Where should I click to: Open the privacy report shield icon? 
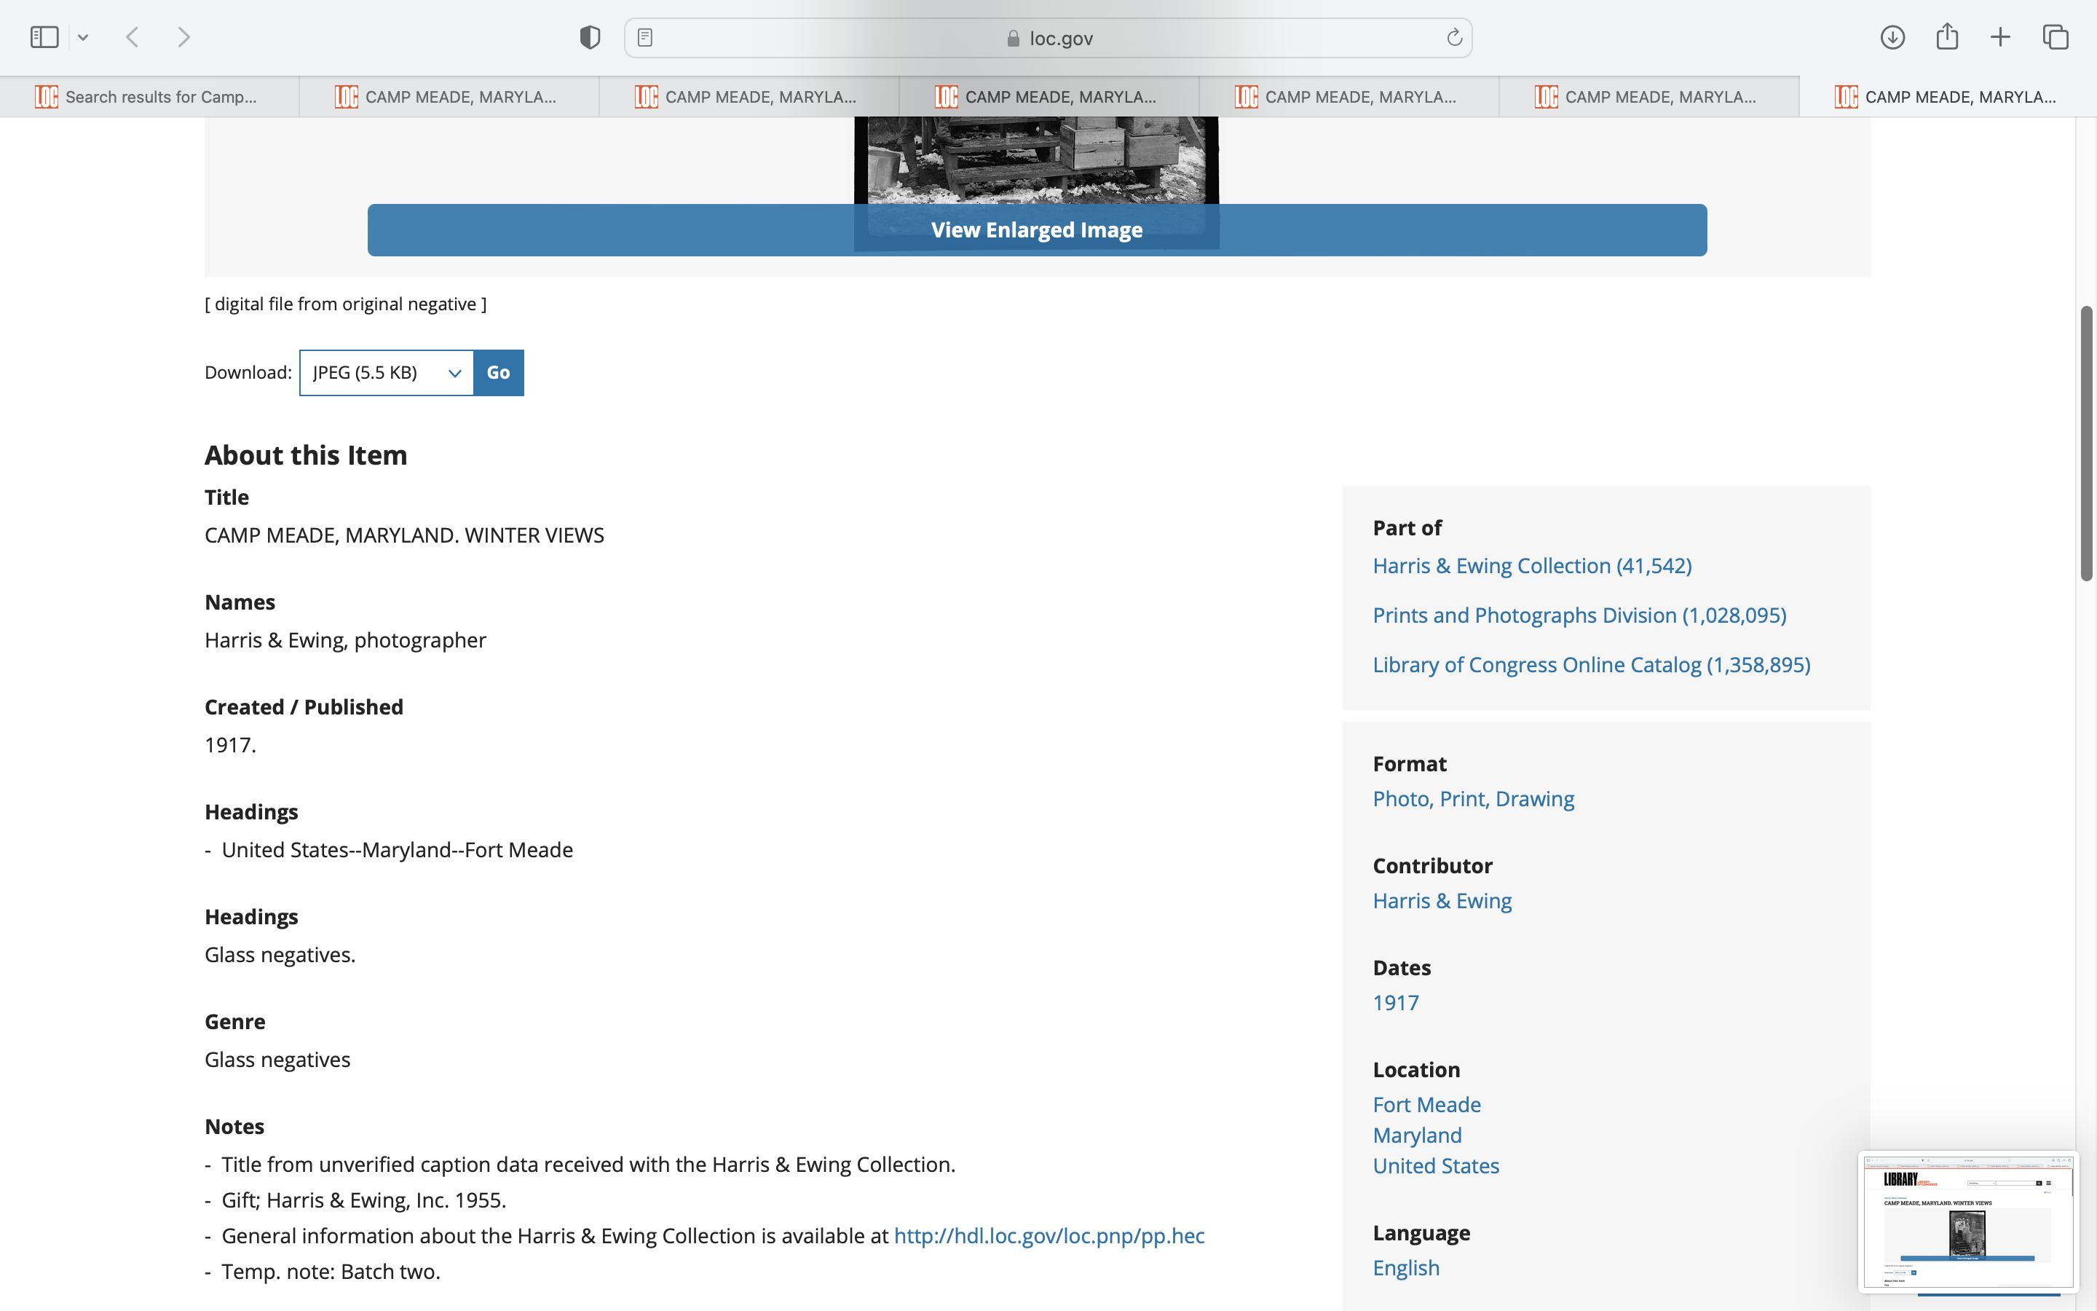coord(590,37)
